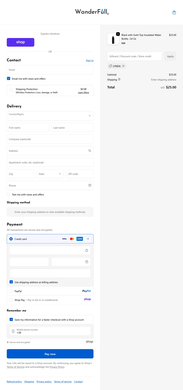
Task: Select PayPal payment option
Action: [11, 291]
